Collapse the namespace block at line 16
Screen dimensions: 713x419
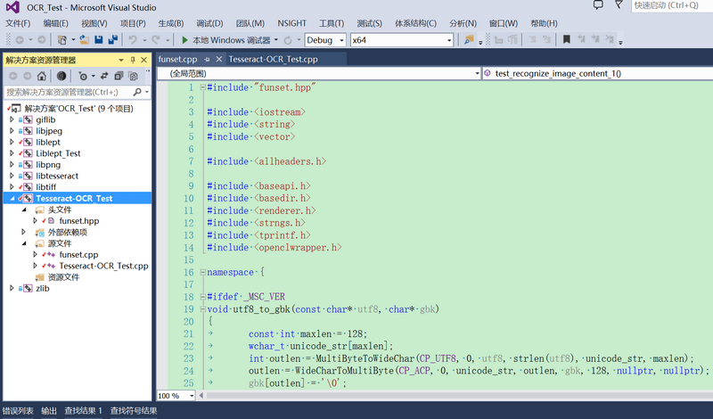[x=203, y=273]
